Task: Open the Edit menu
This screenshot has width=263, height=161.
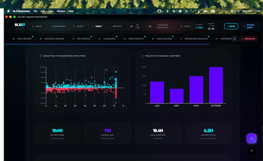Action: click(43, 11)
